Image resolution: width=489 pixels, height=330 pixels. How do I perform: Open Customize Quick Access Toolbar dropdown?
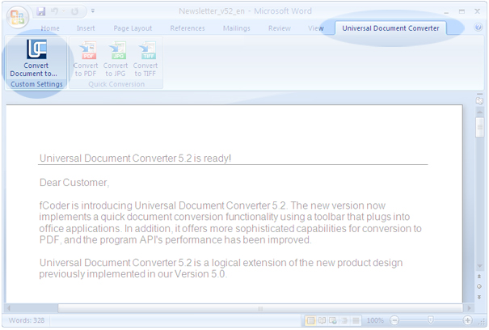[x=93, y=11]
